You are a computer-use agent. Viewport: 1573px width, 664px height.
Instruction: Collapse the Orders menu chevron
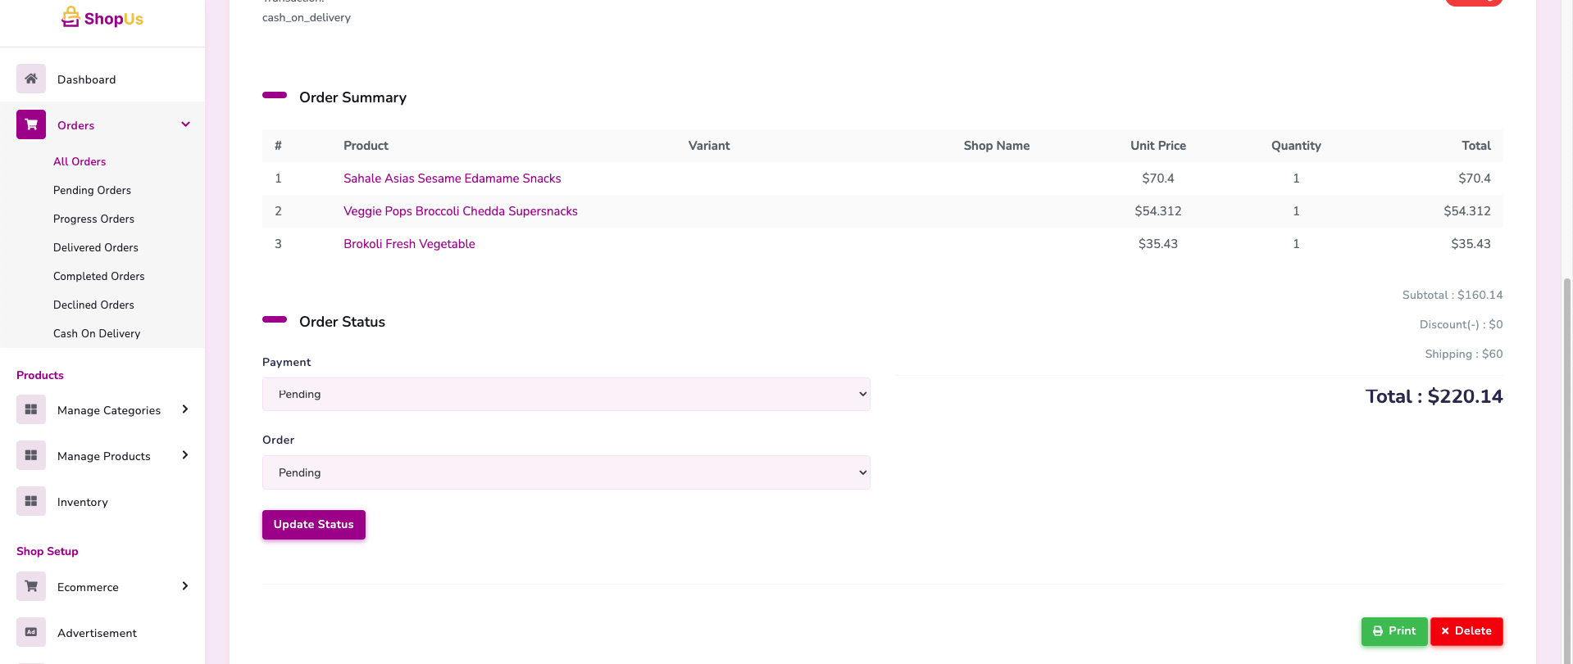185,124
